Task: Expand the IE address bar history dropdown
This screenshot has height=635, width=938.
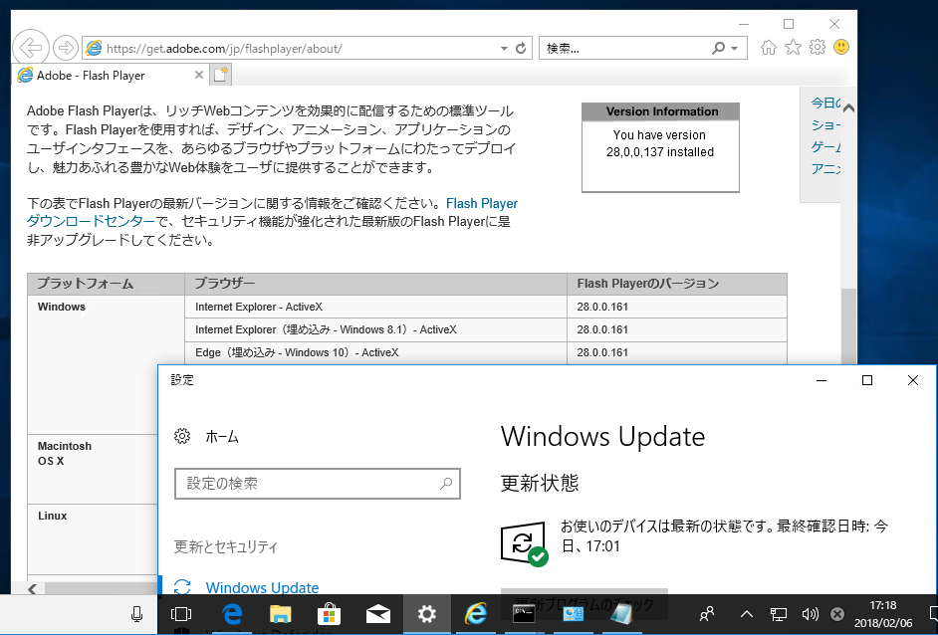Action: coord(504,49)
